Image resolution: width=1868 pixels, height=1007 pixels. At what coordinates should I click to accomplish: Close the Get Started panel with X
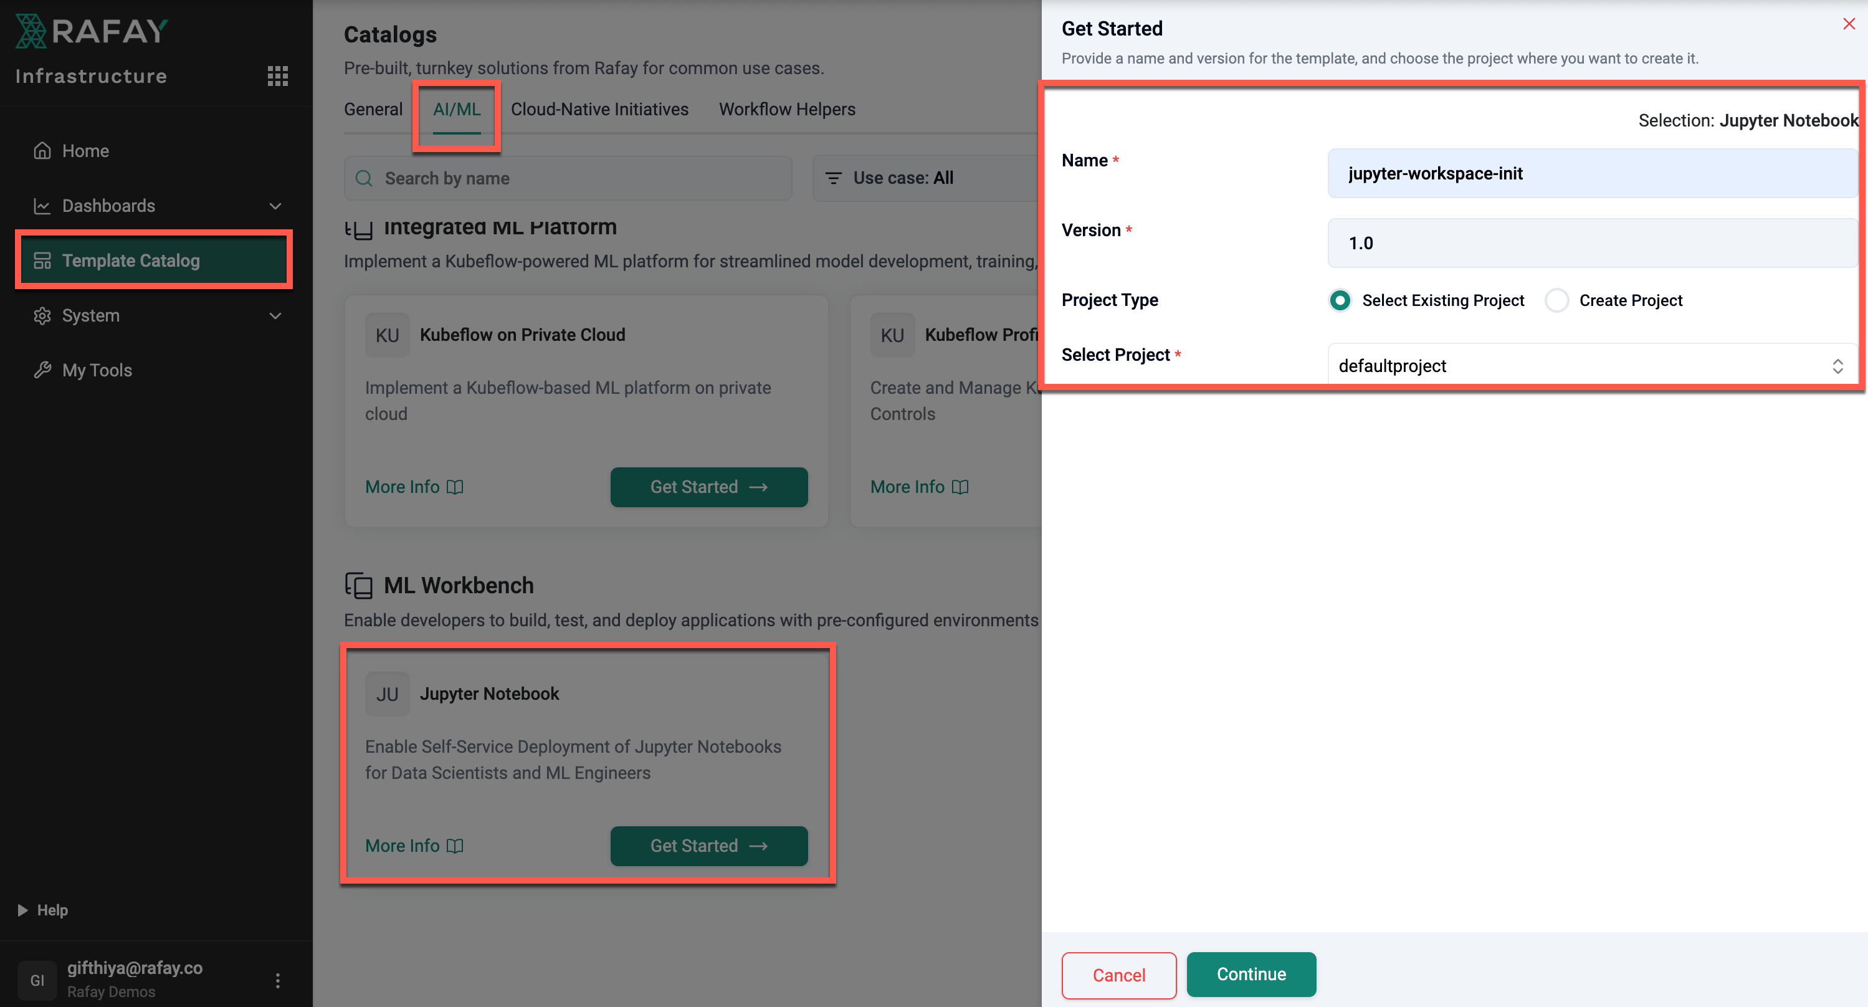coord(1849,24)
